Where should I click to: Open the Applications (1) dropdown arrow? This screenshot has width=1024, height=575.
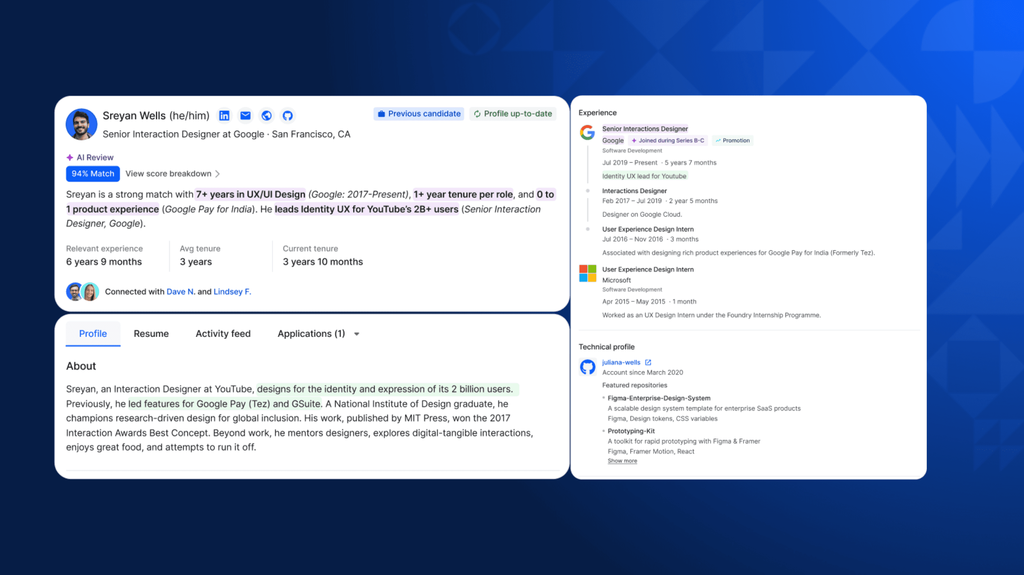tap(357, 334)
